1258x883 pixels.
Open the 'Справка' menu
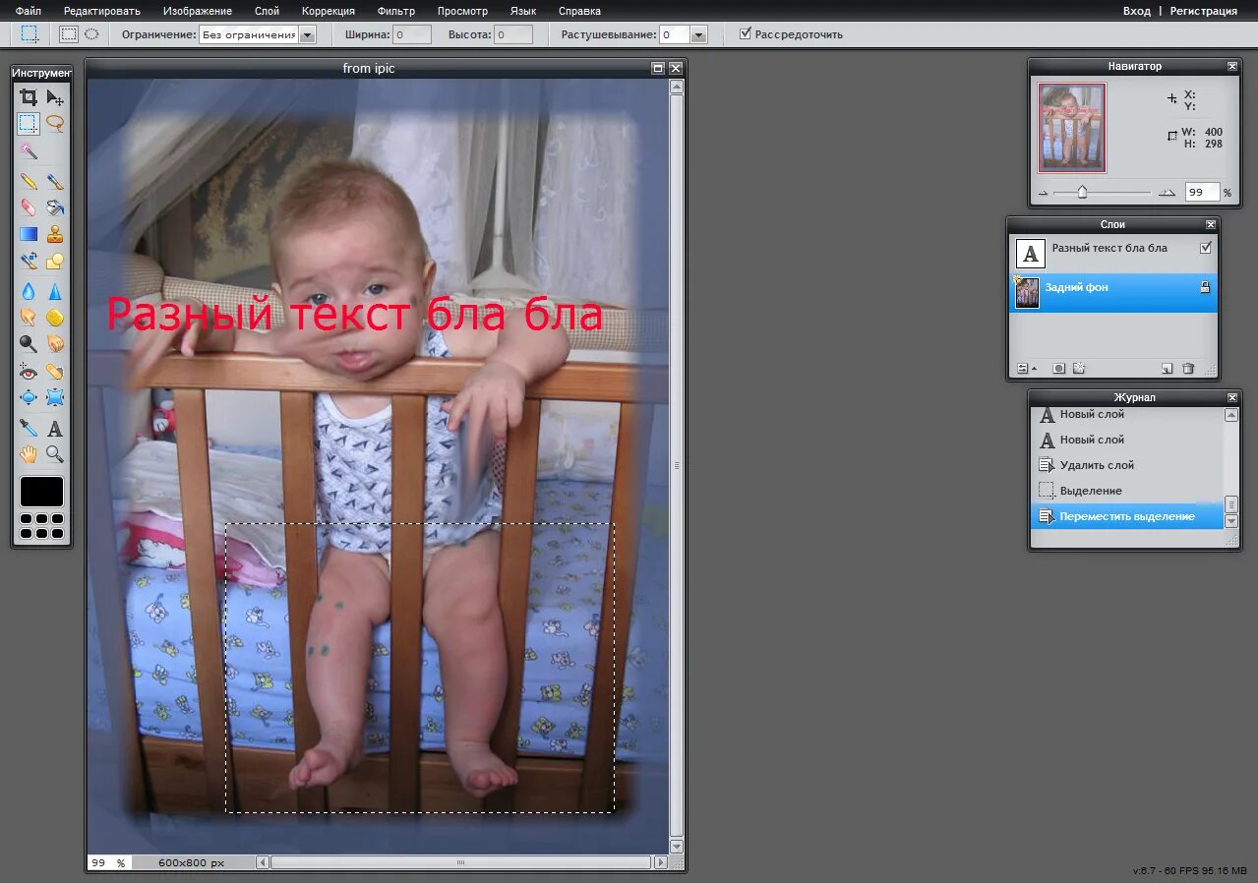tap(579, 11)
